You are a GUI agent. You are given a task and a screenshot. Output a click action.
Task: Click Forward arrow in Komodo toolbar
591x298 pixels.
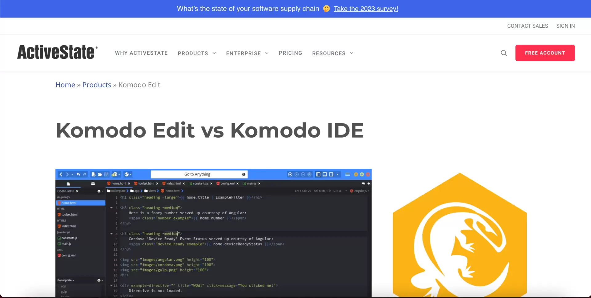point(67,174)
